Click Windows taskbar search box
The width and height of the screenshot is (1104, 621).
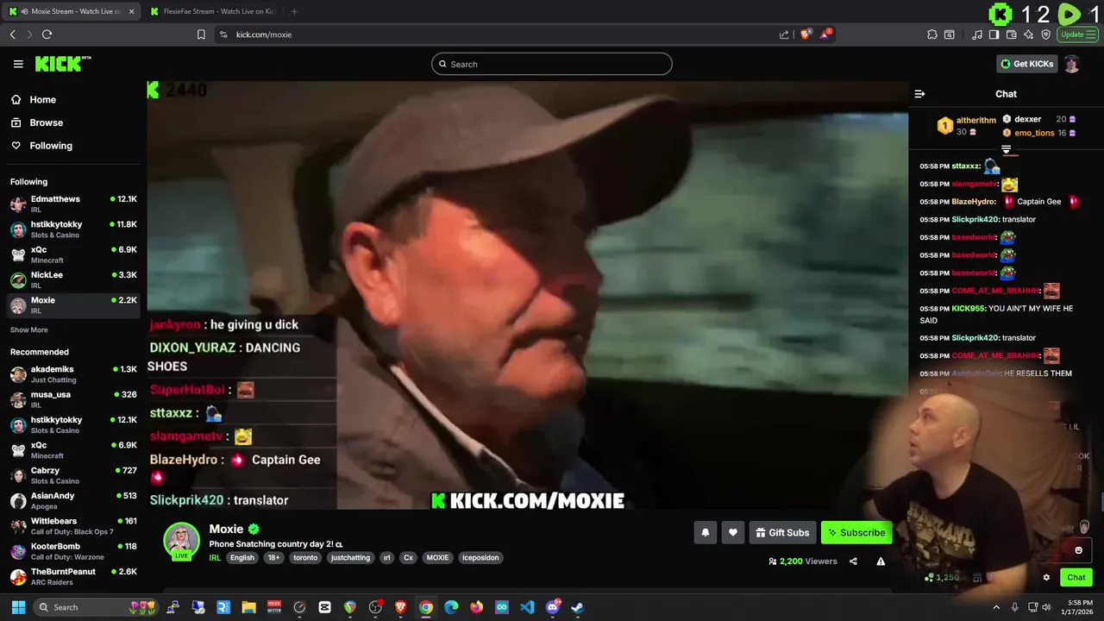97,607
